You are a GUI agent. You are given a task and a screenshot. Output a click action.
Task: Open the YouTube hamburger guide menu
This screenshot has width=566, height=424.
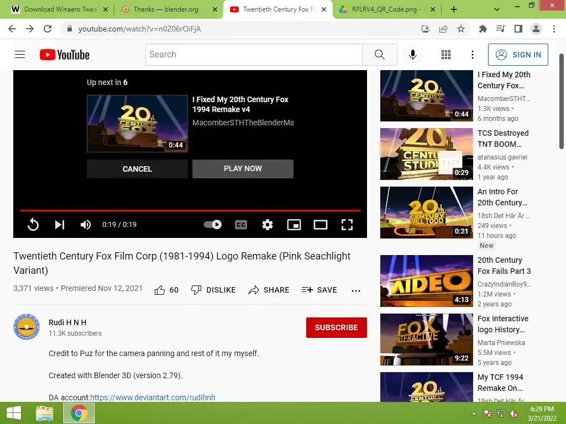tap(20, 55)
